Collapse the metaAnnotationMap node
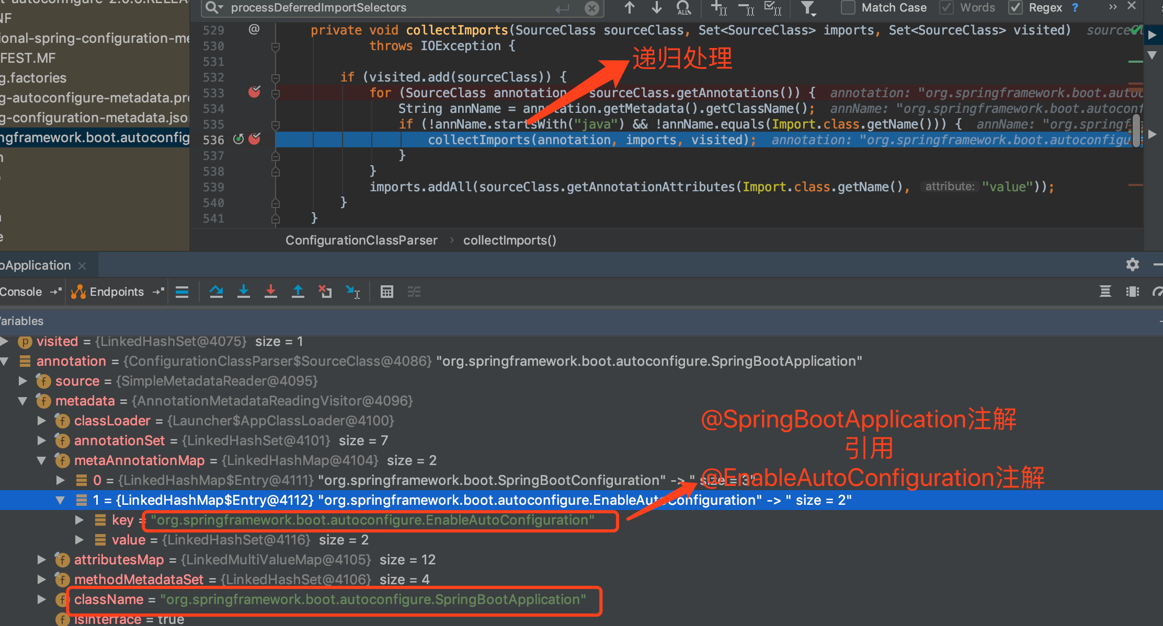Screen dimensions: 1163x626 point(42,460)
